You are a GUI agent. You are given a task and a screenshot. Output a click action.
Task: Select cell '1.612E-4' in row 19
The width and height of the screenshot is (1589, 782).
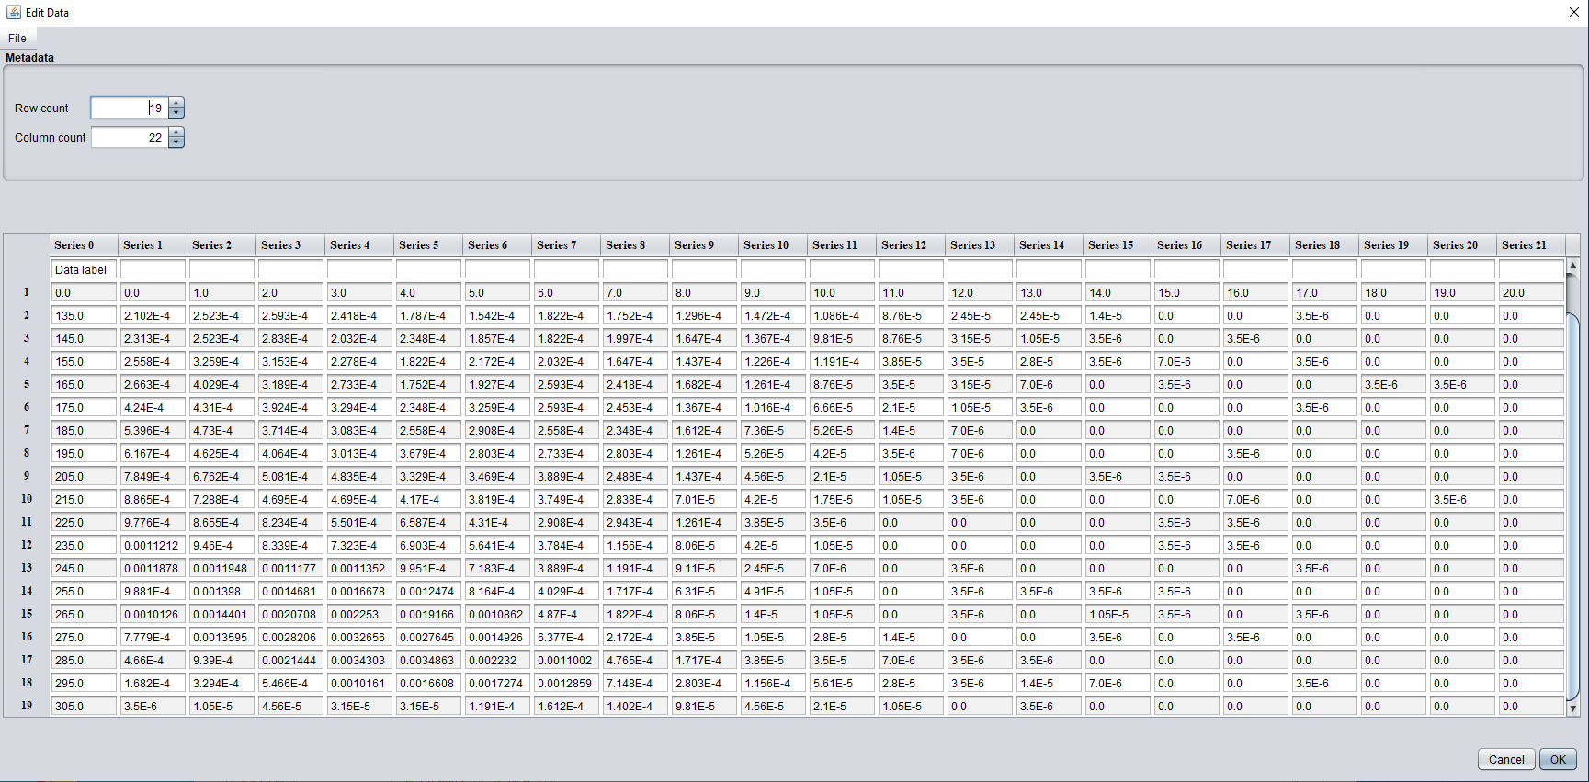tap(566, 707)
